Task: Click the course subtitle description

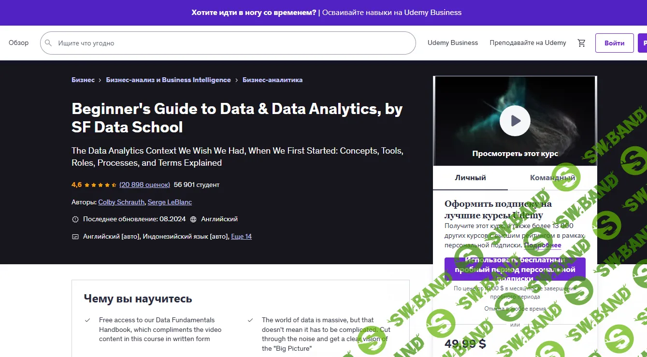Action: 237,157
